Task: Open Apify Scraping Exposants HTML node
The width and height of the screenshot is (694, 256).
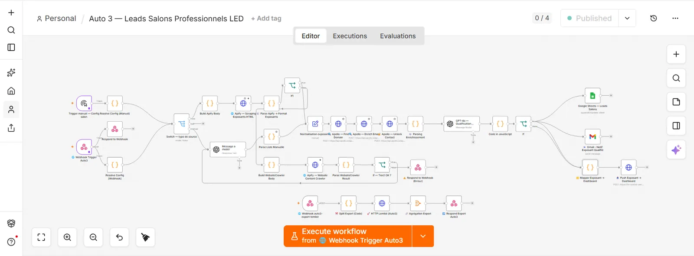Action: [243, 104]
